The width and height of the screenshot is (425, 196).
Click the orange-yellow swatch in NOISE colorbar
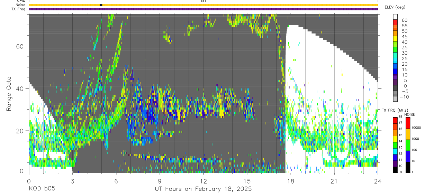408,134
